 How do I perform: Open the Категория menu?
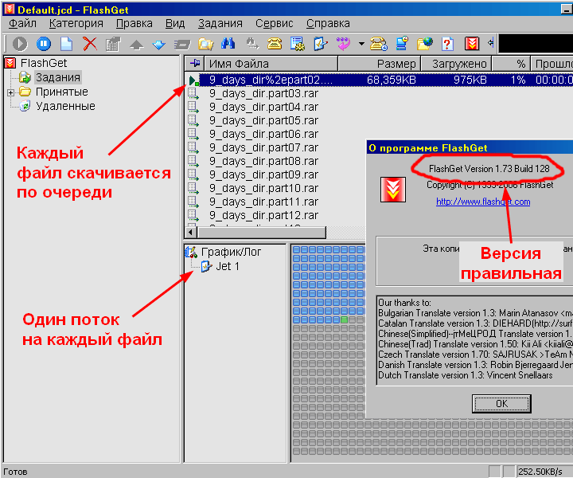(76, 23)
